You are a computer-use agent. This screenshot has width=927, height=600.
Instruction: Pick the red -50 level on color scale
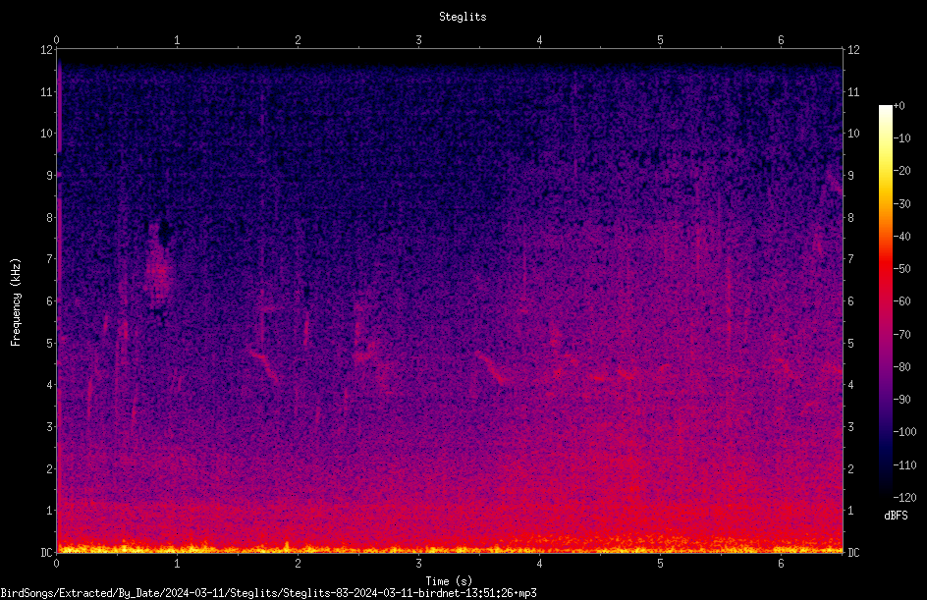pyautogui.click(x=885, y=268)
